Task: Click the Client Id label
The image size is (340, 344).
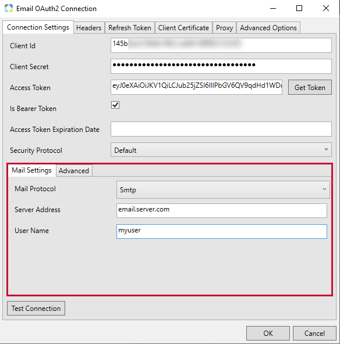Action: coord(23,46)
